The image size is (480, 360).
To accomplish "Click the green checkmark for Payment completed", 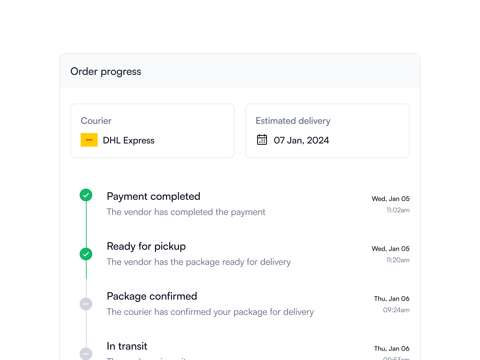I will (x=86, y=195).
